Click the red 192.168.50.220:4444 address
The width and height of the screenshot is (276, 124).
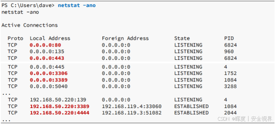[x=59, y=113]
